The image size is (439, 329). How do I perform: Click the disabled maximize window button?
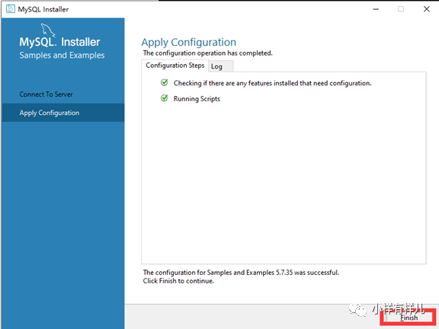pyautogui.click(x=401, y=9)
